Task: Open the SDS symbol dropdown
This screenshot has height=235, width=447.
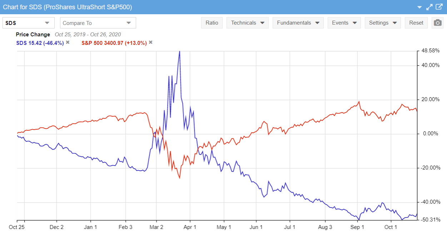Action: 29,22
